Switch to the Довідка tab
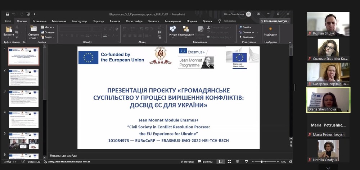360x170 pixels. coord(207,21)
